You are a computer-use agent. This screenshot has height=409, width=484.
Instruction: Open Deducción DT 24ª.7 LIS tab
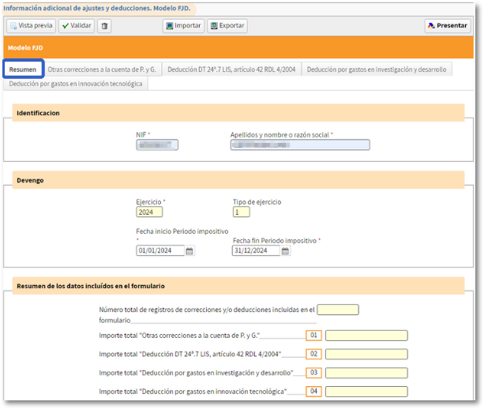(x=232, y=69)
